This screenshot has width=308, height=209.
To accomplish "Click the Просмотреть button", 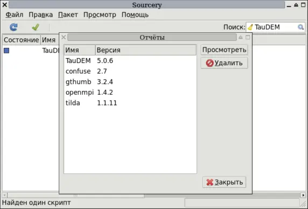I will [225, 50].
